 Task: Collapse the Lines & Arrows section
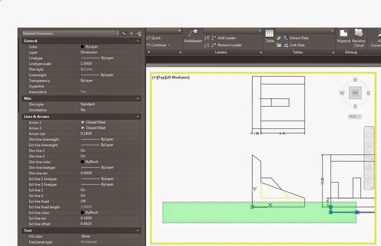coord(137,117)
